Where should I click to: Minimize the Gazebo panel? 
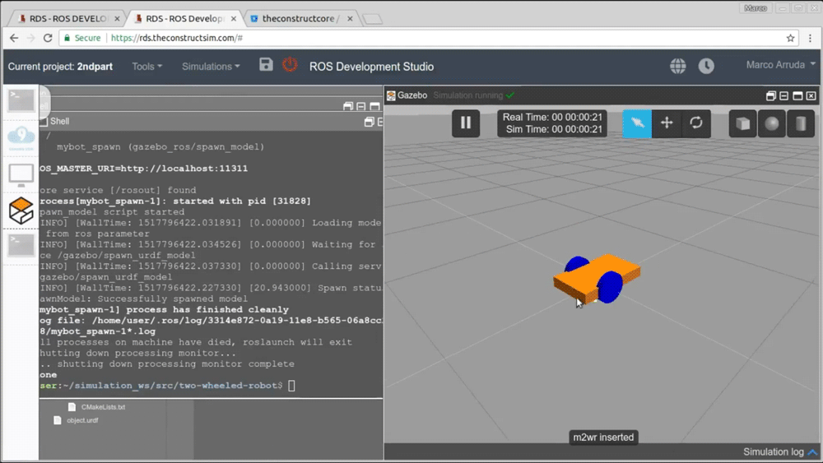pyautogui.click(x=783, y=95)
